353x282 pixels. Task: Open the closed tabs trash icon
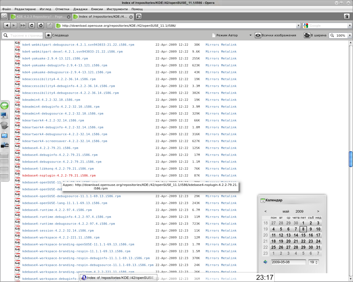click(x=347, y=16)
